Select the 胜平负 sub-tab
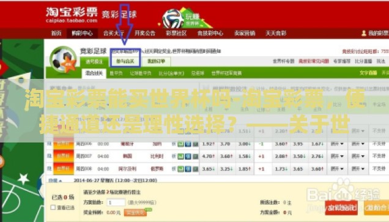Image resolution: width=389 pixels, height=222 pixels. pos(116,73)
